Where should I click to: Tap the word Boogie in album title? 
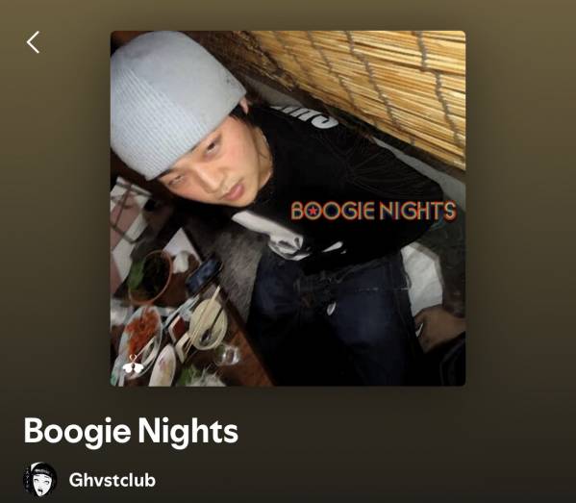77,432
